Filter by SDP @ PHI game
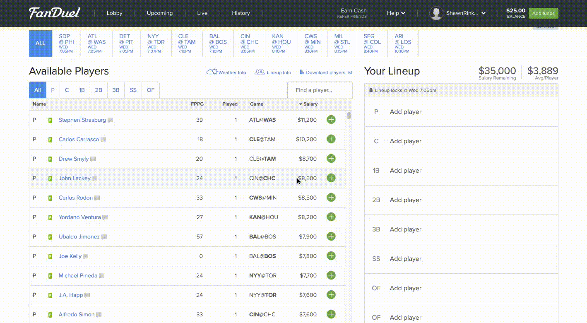 (x=67, y=43)
